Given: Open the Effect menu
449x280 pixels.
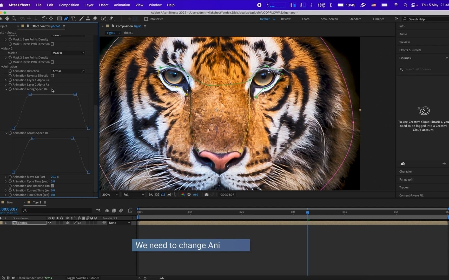Looking at the screenshot, I should [104, 5].
